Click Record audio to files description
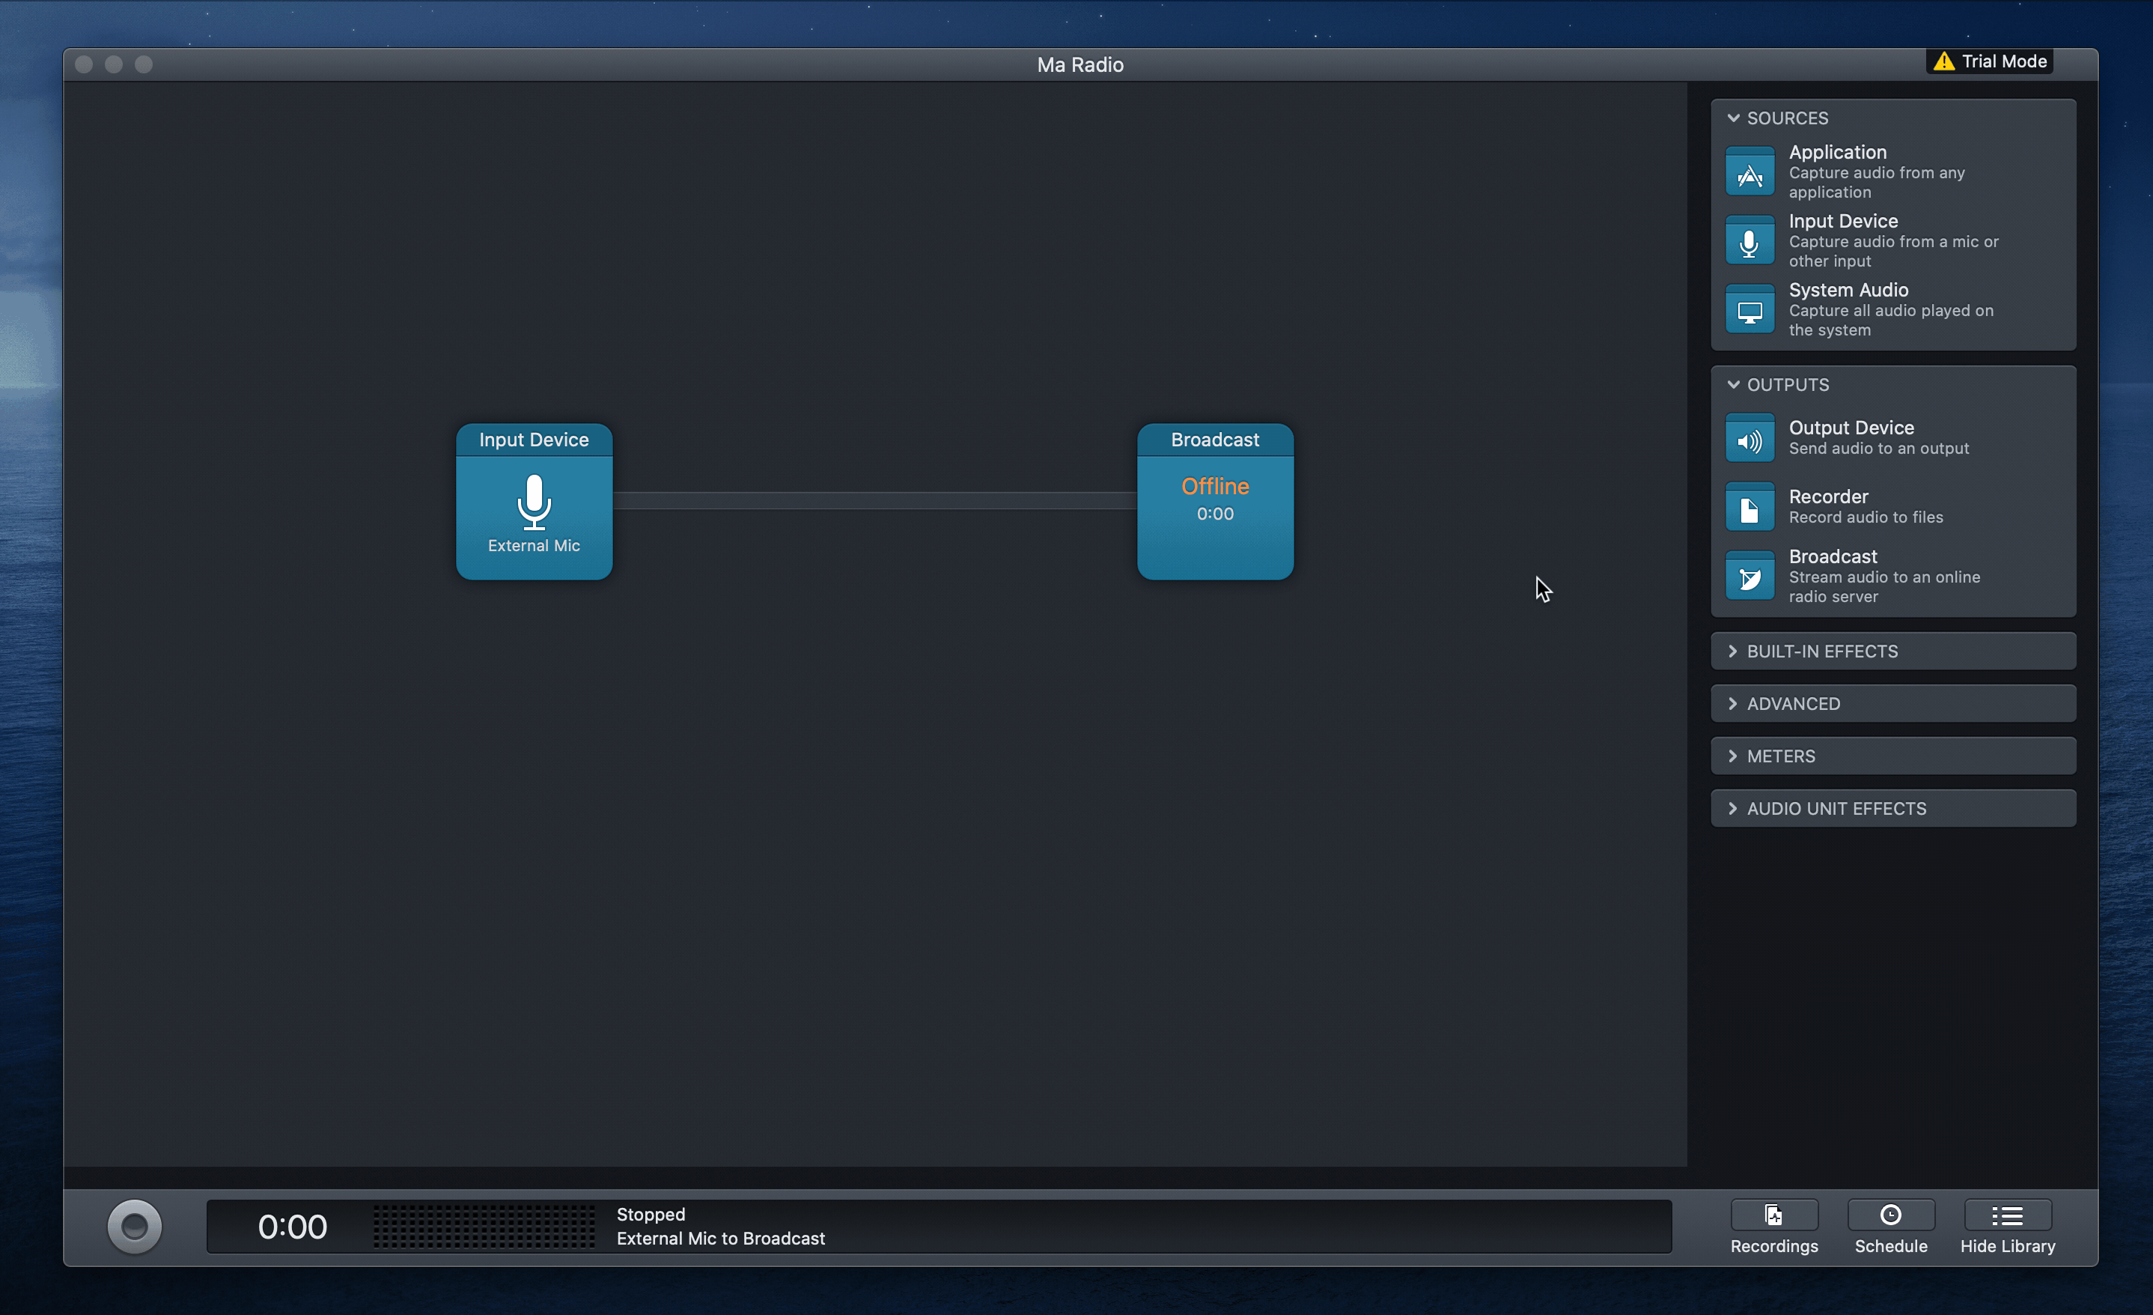Image resolution: width=2153 pixels, height=1315 pixels. 1866,517
